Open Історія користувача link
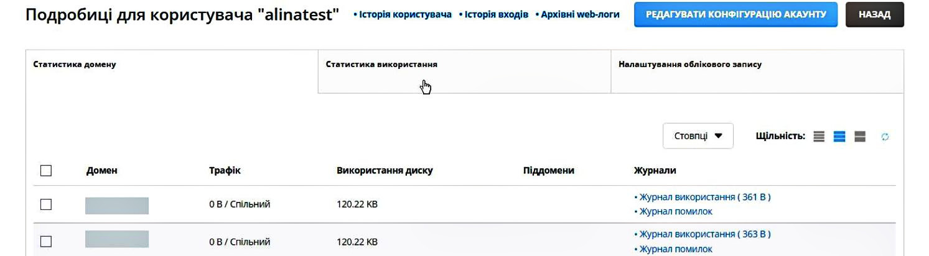 click(x=403, y=14)
